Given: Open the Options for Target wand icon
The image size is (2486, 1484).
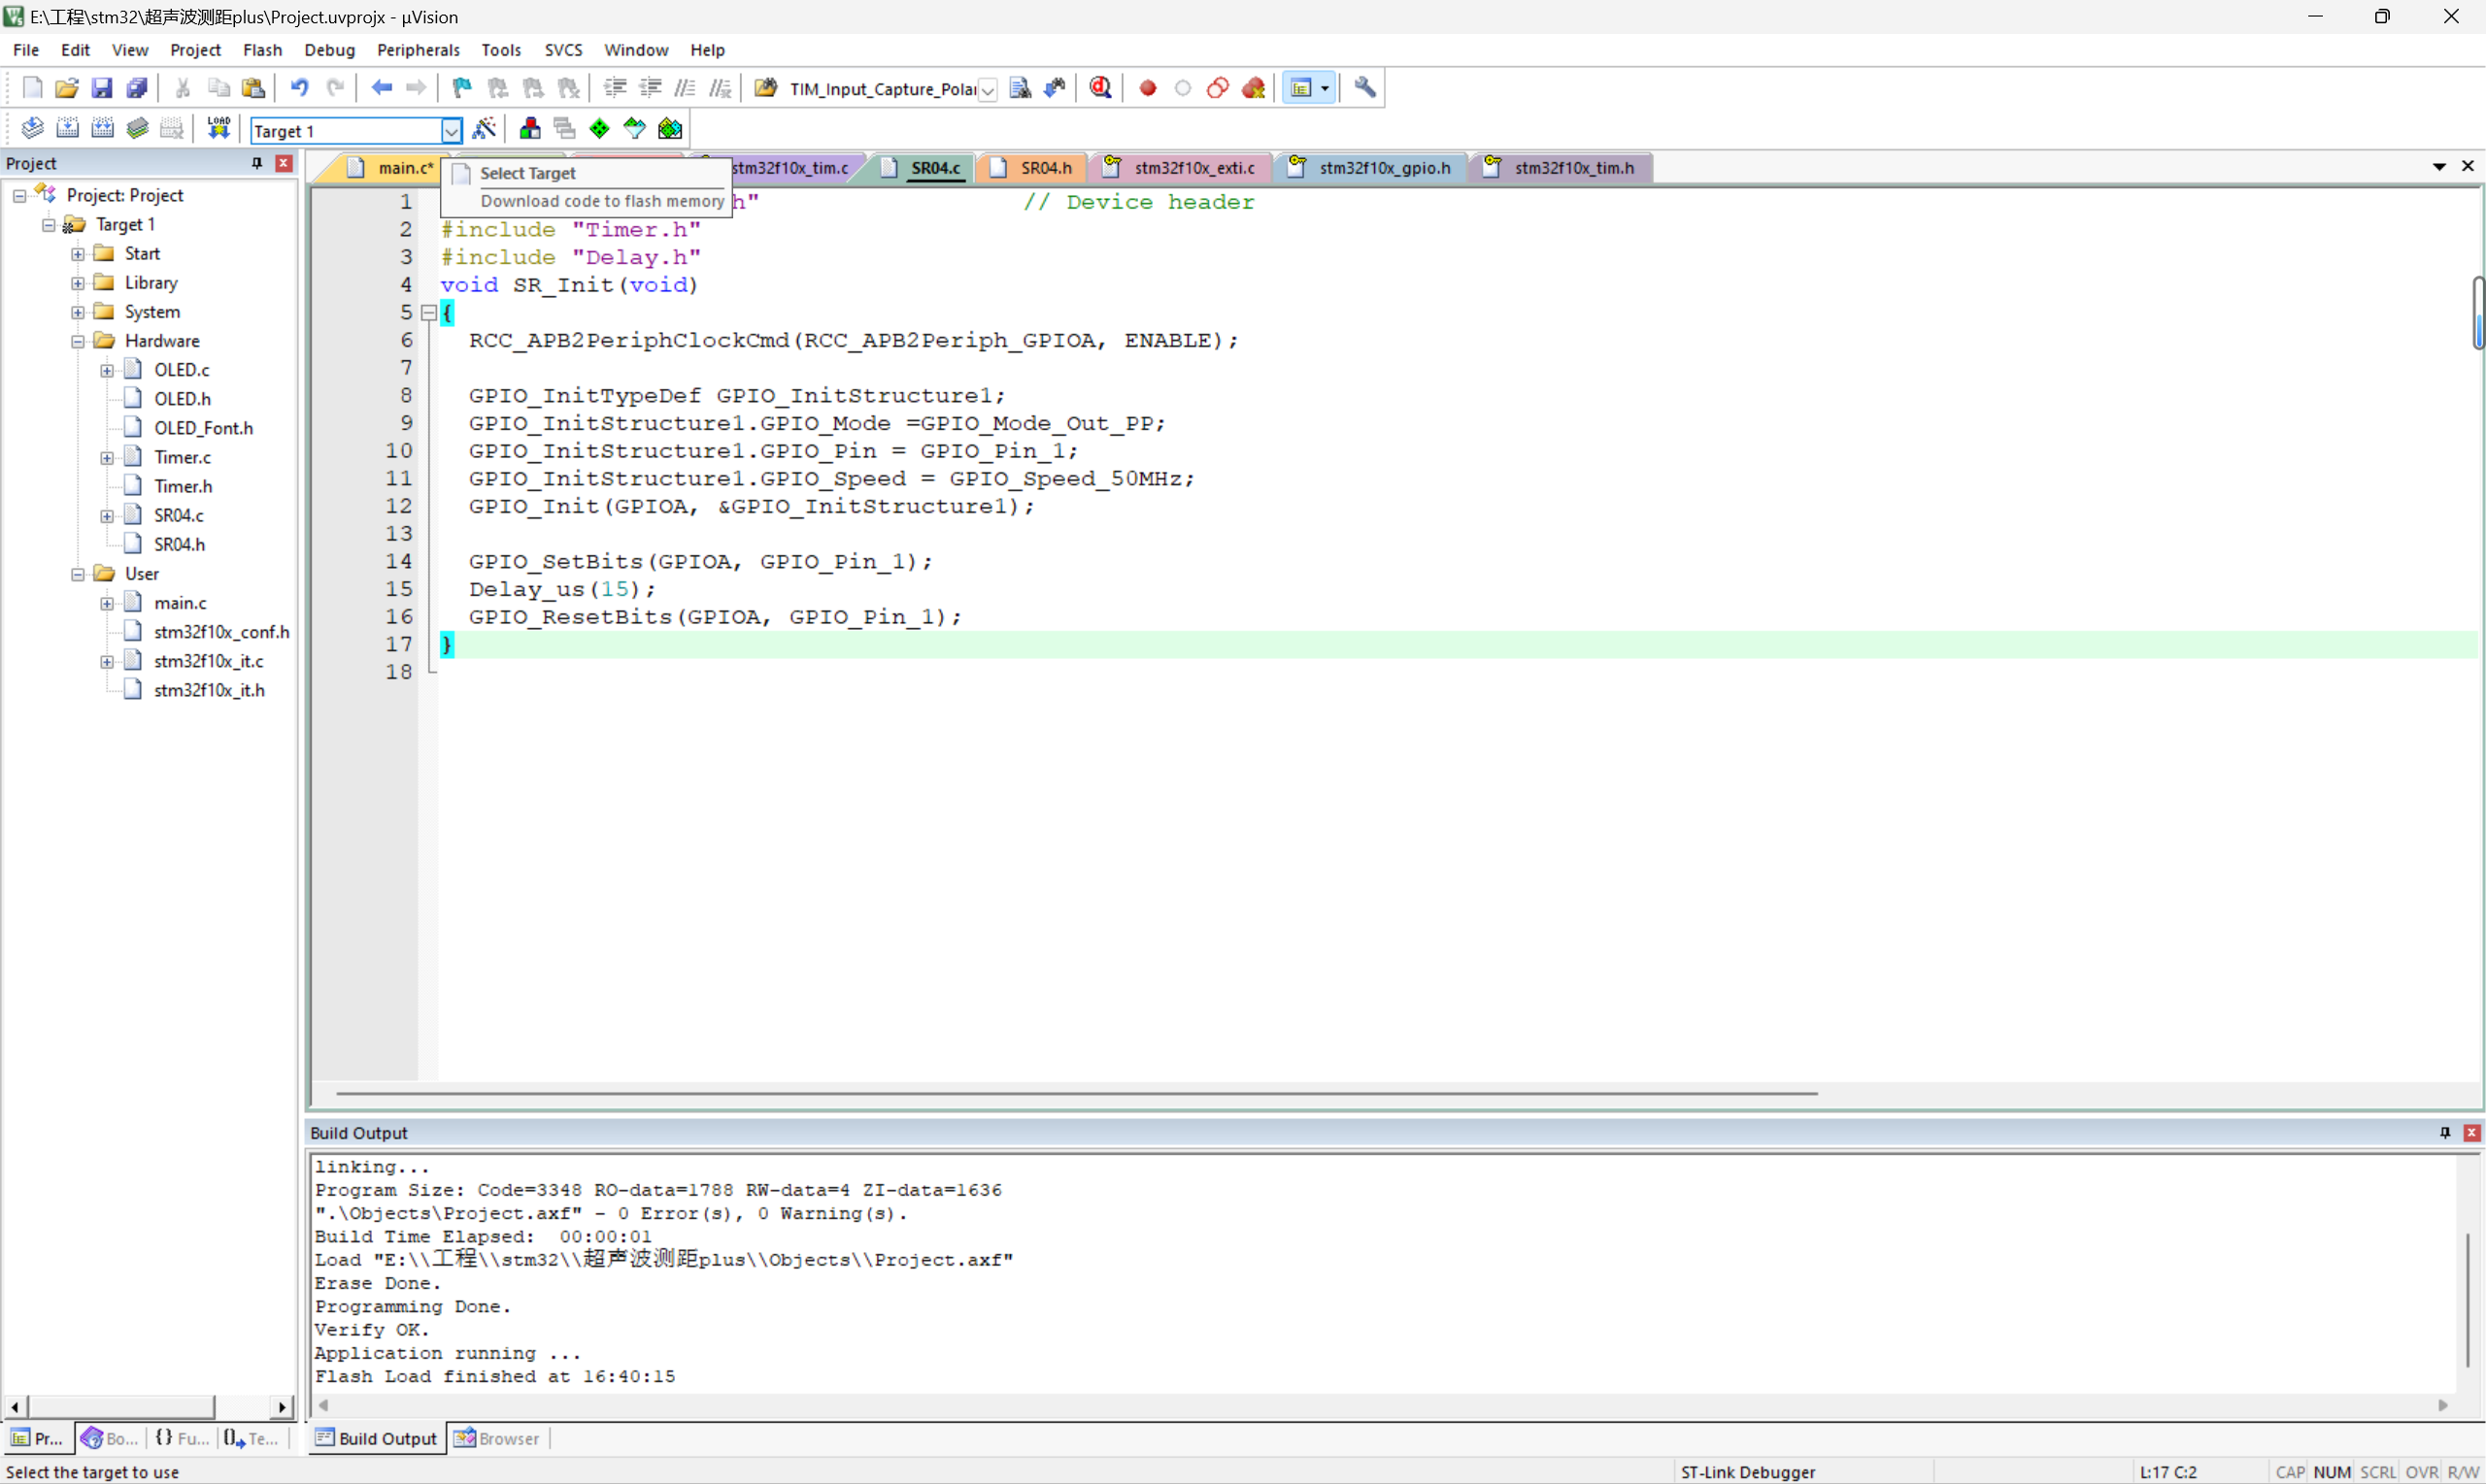Looking at the screenshot, I should point(485,129).
